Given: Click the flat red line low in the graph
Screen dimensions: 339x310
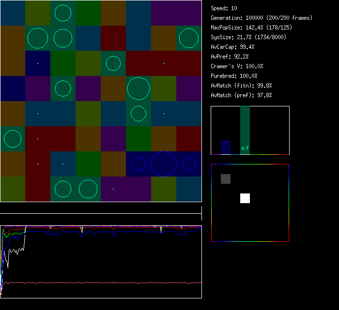Looking at the screenshot, I should (x=102, y=282).
